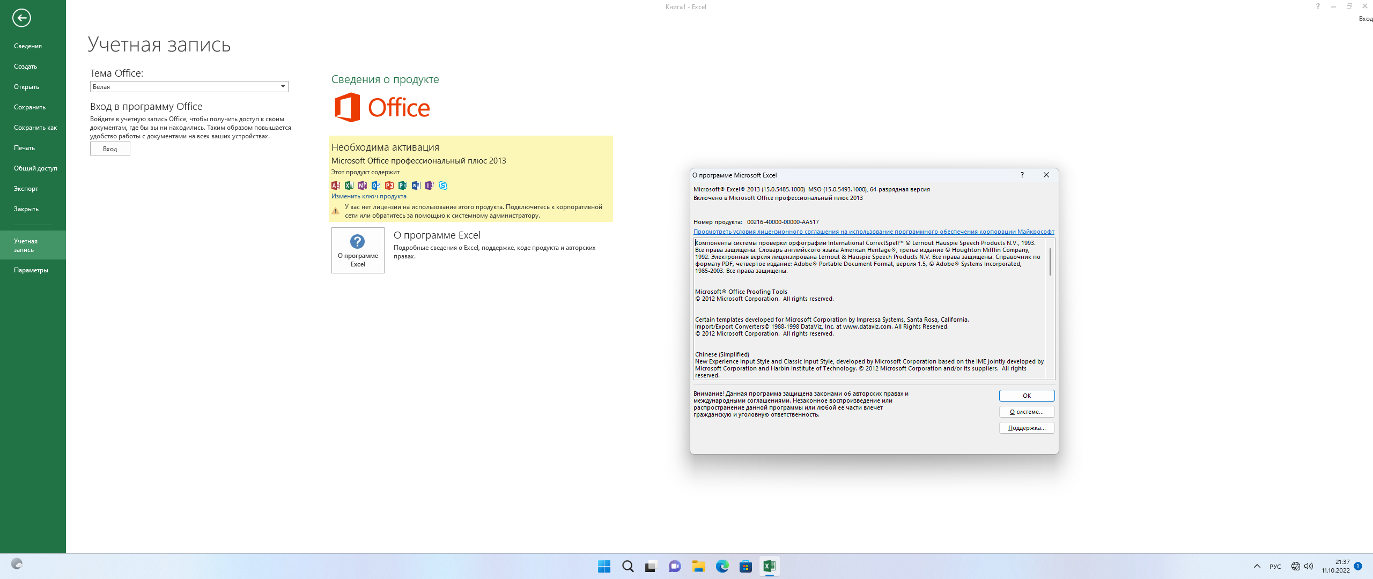
Task: Click the Access icon in the product contents row
Action: pyautogui.click(x=336, y=185)
